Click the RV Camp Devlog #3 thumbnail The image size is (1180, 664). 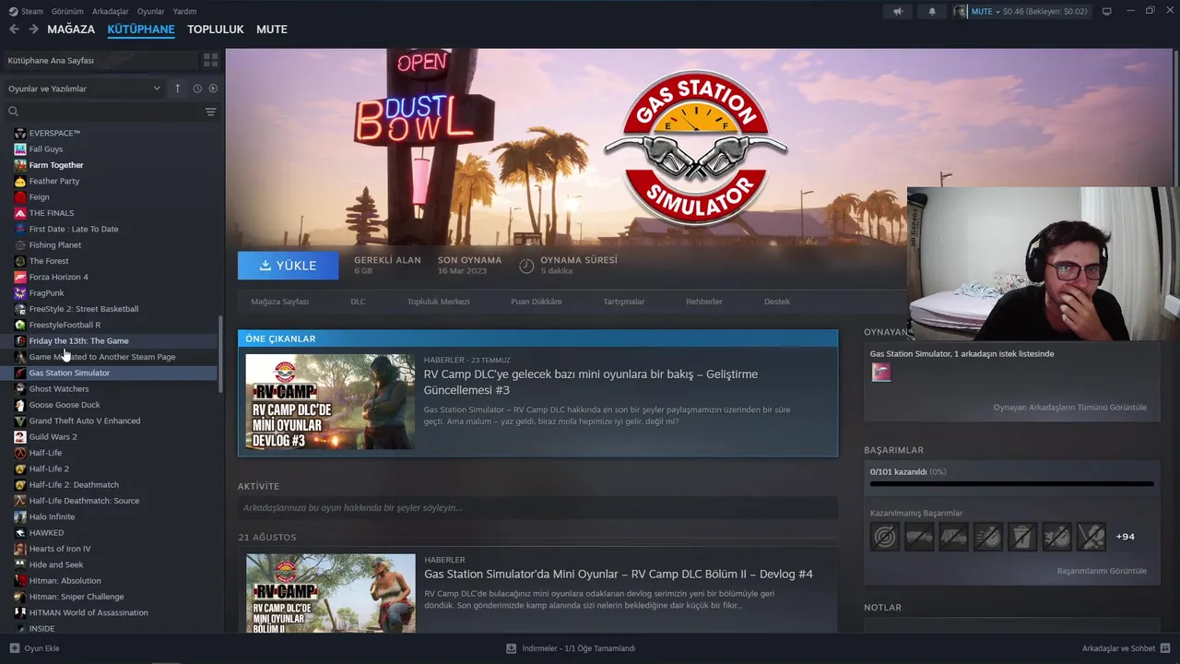[330, 402]
